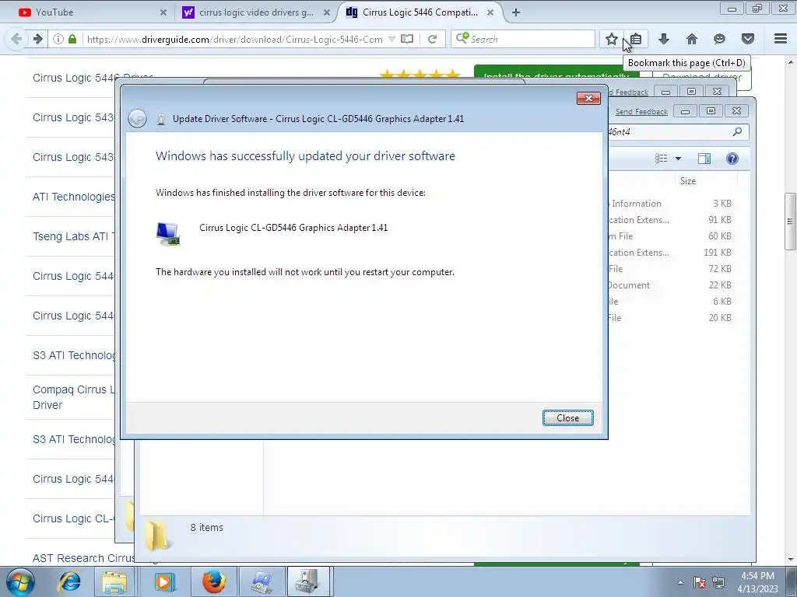Go forward one page in Firefox
The image size is (797, 597).
pos(37,39)
